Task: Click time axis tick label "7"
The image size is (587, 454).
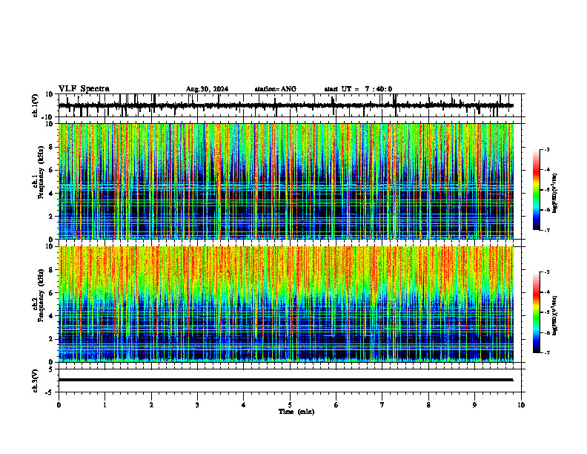Action: tap(382, 405)
